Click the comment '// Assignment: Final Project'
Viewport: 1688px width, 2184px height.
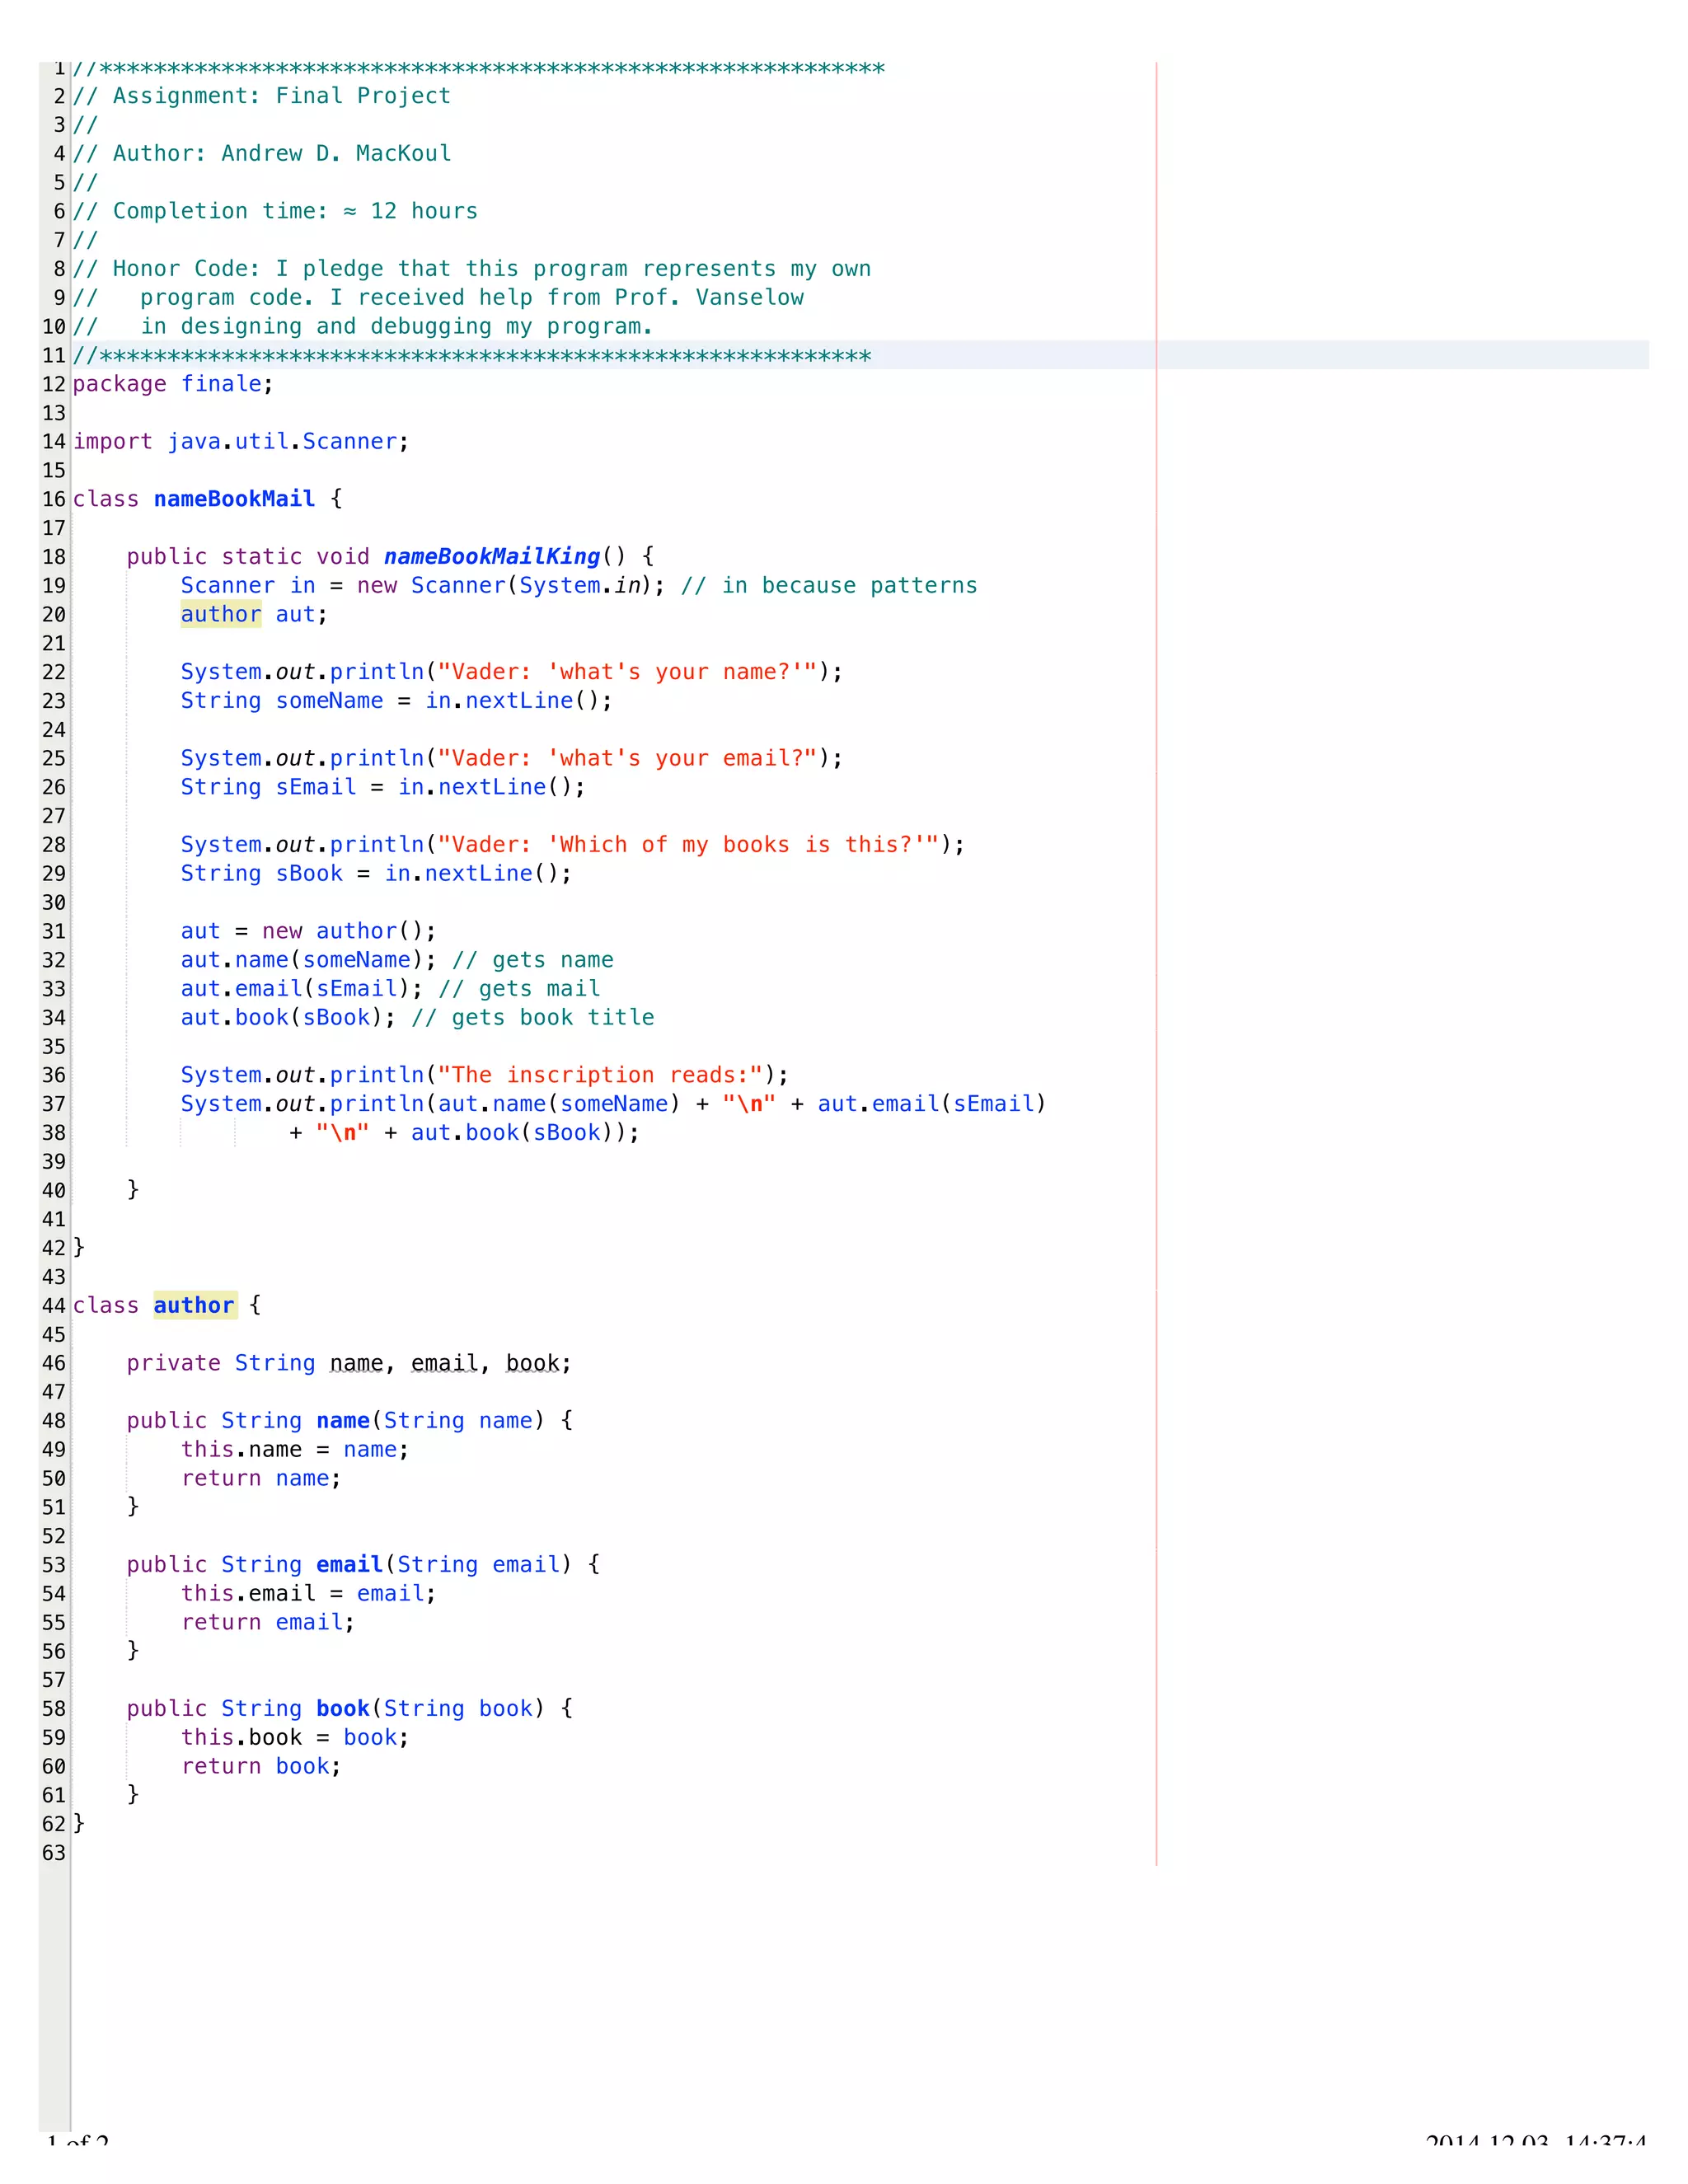click(261, 96)
